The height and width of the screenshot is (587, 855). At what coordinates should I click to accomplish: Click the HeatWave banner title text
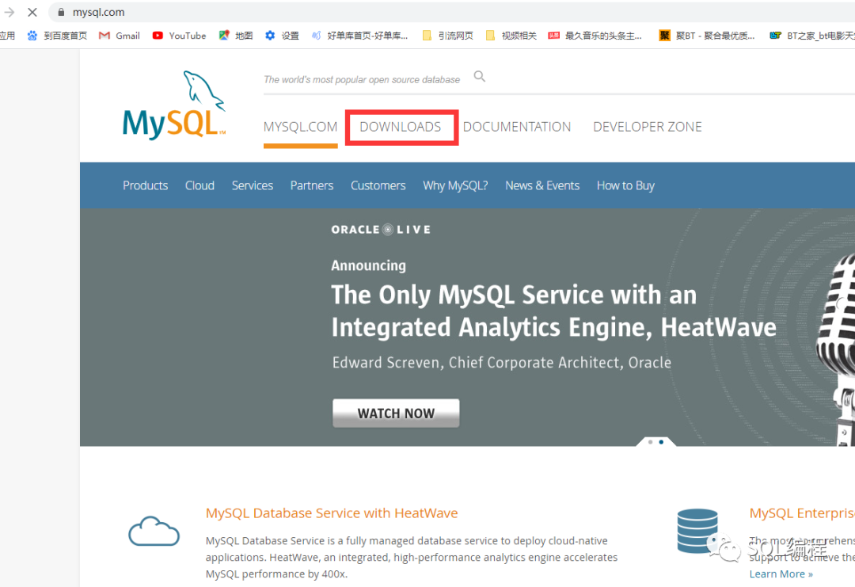point(553,311)
